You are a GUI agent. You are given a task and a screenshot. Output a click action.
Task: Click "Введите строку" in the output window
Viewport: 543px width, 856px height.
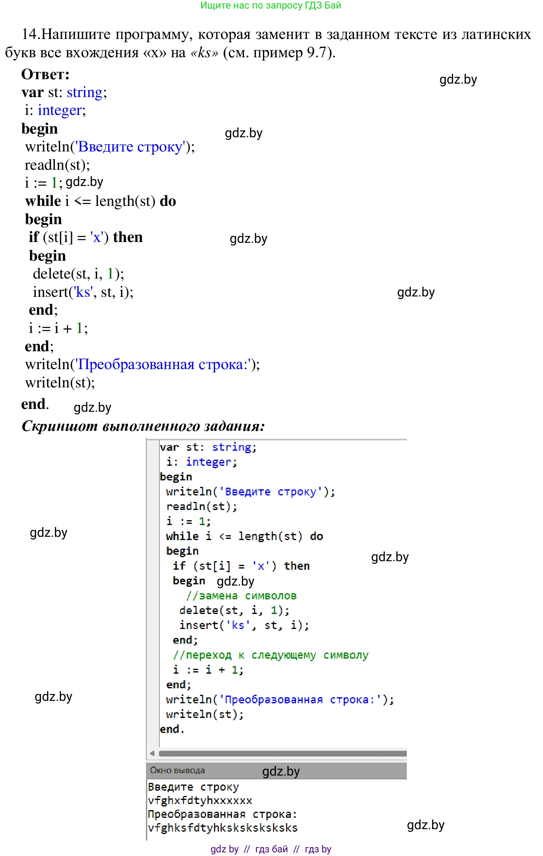[x=193, y=787]
